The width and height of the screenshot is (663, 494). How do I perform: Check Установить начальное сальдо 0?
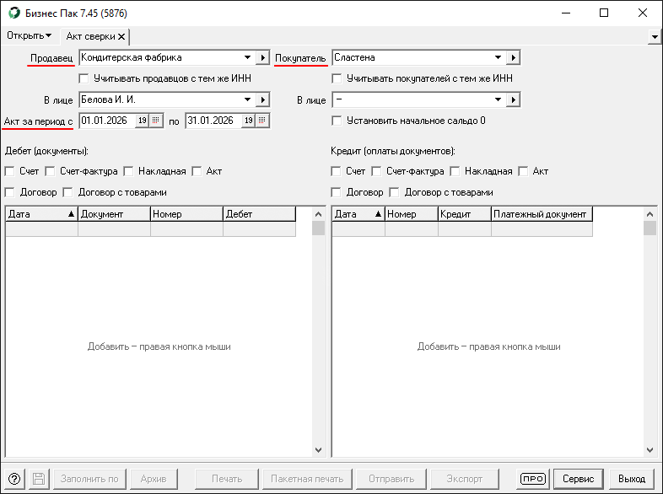[x=337, y=121]
